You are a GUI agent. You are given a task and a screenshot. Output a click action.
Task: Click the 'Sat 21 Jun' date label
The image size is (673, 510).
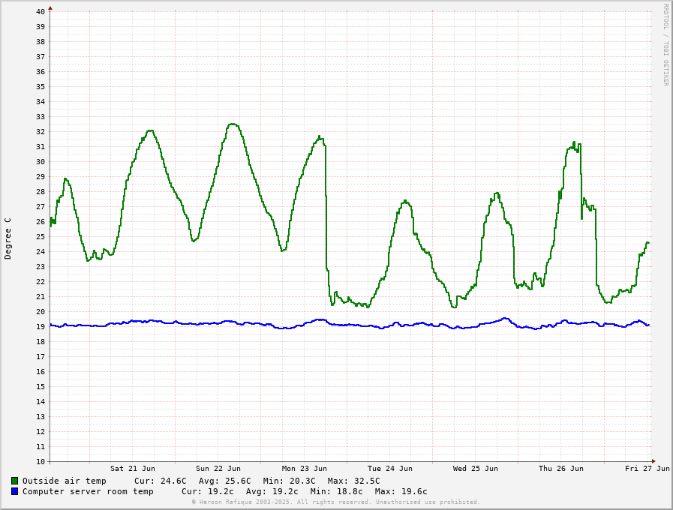[x=133, y=468]
